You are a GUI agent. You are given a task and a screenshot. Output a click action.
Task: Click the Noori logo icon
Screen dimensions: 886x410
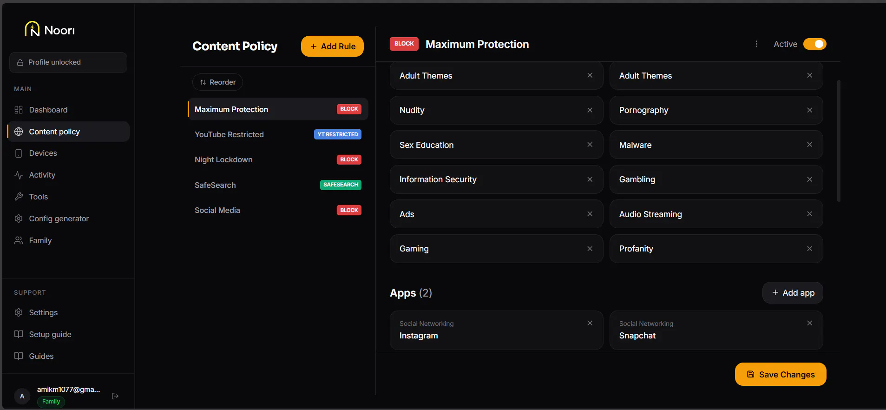tap(32, 29)
